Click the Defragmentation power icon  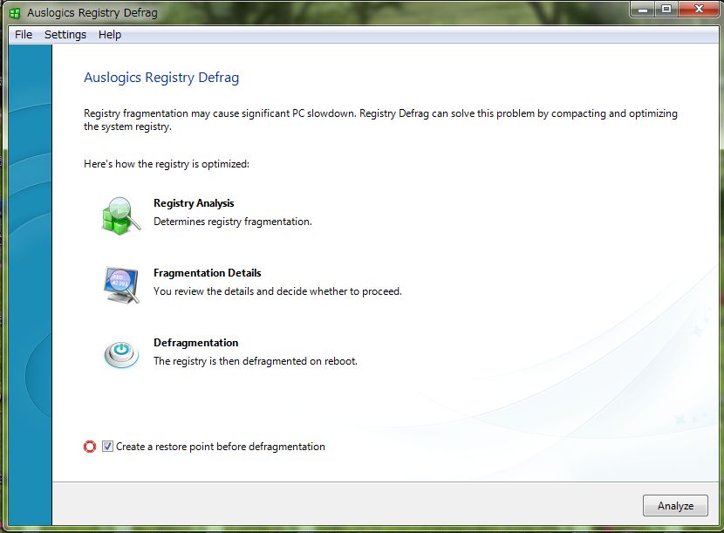pyautogui.click(x=120, y=353)
